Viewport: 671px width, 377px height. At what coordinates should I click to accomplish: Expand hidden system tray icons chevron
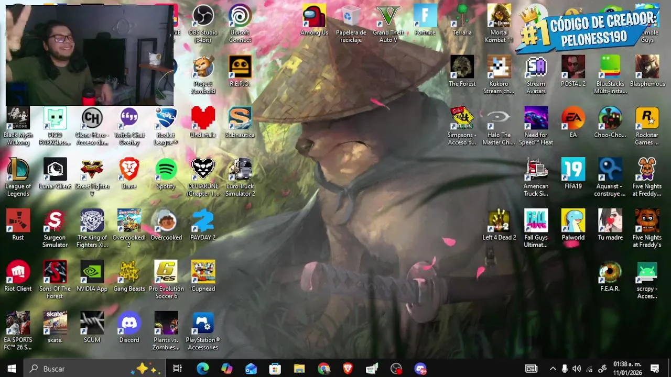(553, 369)
